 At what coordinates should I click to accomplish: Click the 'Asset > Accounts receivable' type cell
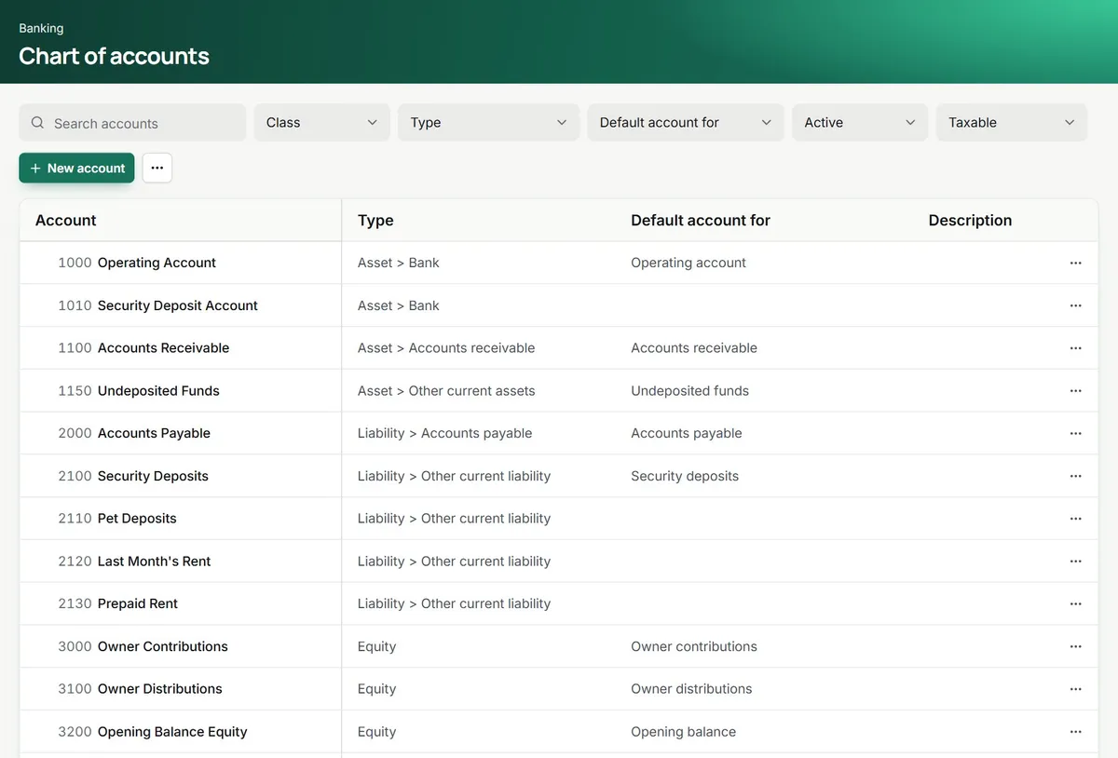(446, 348)
